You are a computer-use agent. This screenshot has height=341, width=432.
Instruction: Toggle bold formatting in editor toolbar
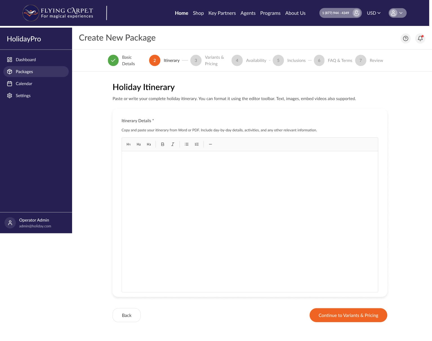162,144
